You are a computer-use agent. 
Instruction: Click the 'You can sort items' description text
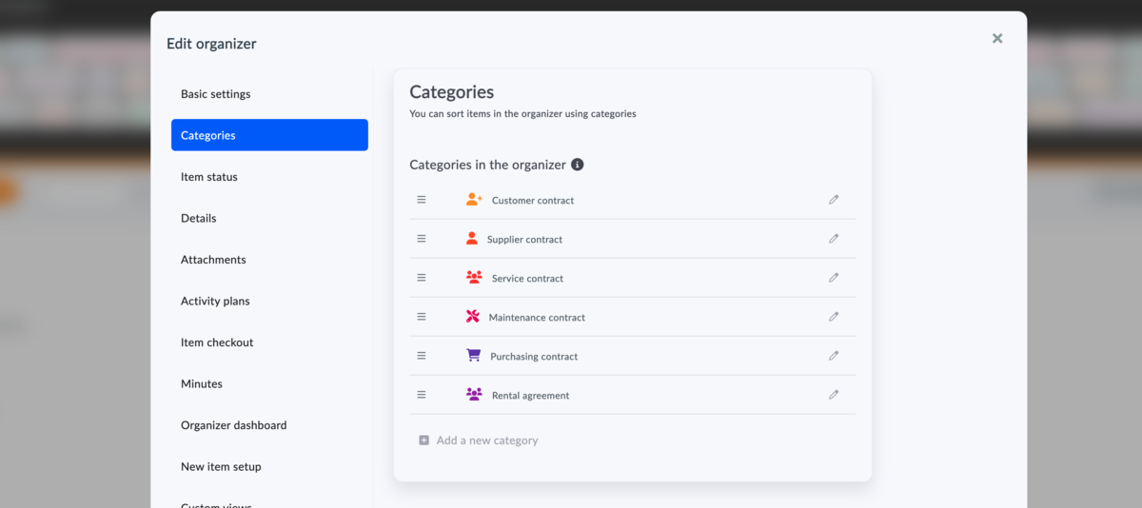522,113
